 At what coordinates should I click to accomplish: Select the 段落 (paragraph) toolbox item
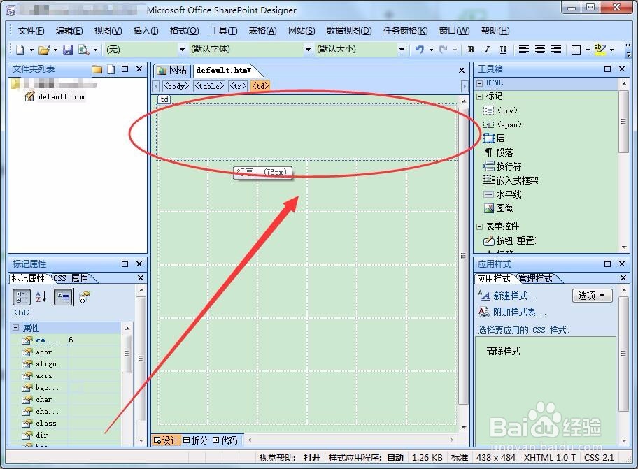[x=498, y=152]
